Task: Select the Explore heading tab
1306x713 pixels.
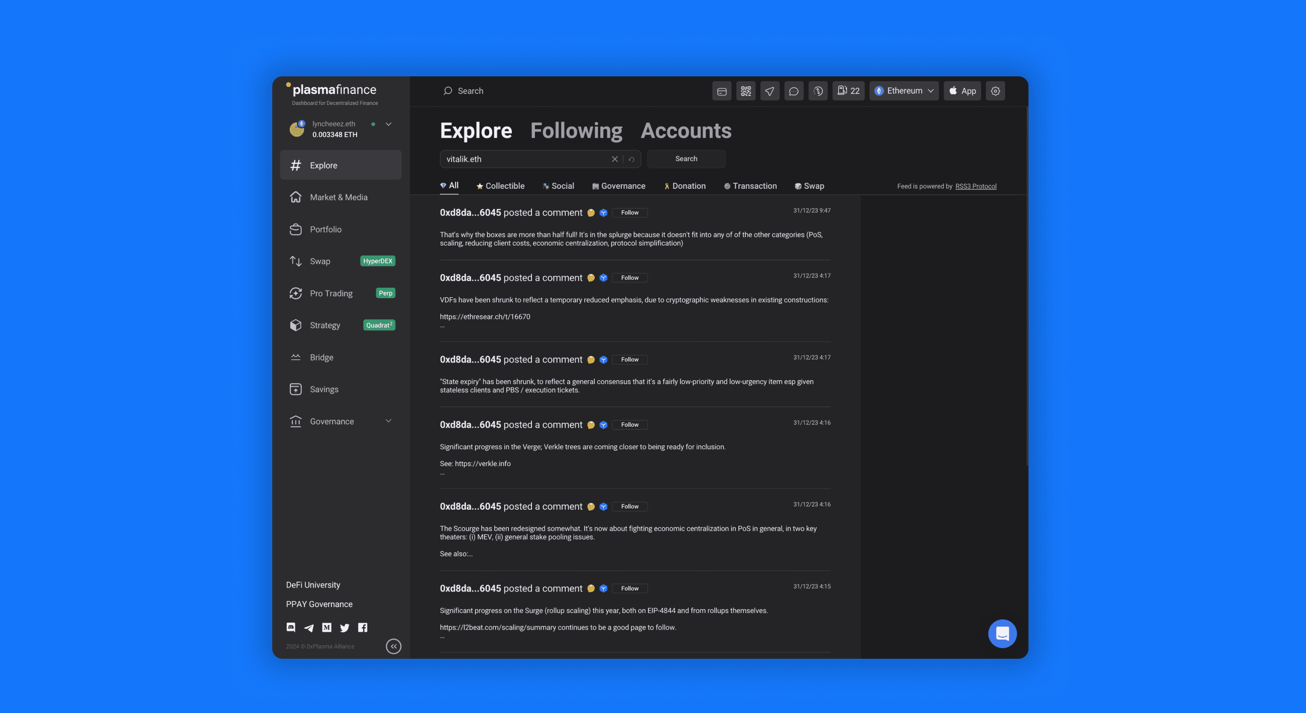Action: tap(476, 131)
